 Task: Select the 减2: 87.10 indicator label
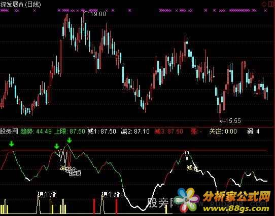[135, 132]
